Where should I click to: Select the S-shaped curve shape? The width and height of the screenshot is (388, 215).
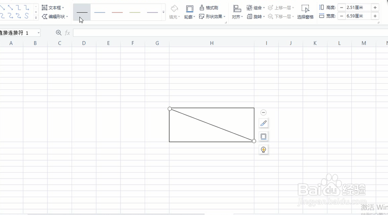[26, 16]
